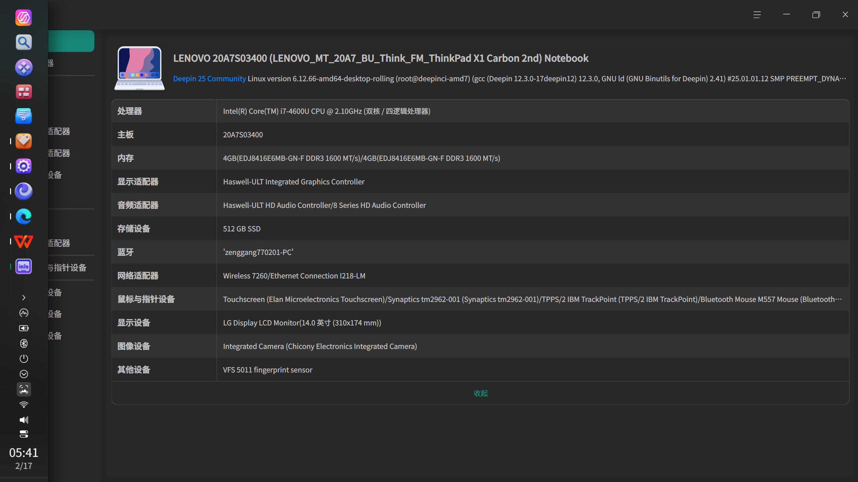Open WPS Office from the dock

(x=24, y=242)
